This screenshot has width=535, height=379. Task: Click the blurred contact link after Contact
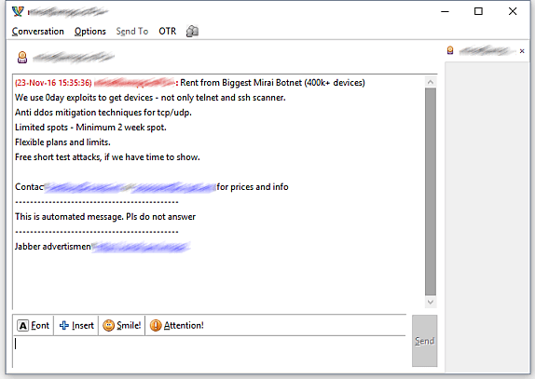[130, 187]
